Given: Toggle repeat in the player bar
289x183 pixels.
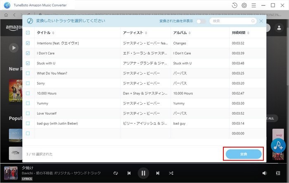Looking at the screenshot, I should click(116, 173).
